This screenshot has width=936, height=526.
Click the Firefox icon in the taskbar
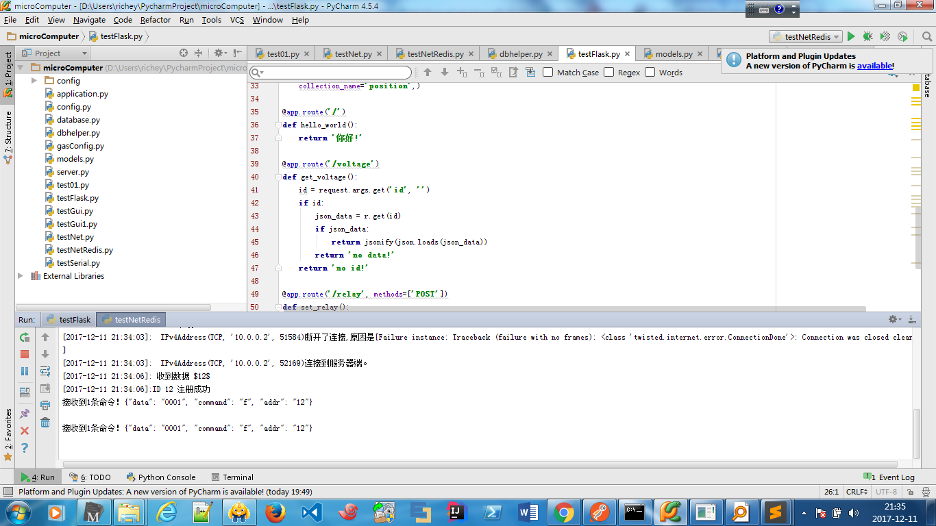(x=275, y=512)
